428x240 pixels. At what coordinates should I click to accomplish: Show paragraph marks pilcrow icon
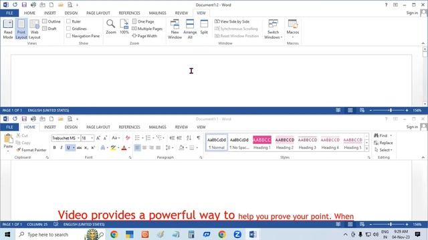[x=199, y=138]
